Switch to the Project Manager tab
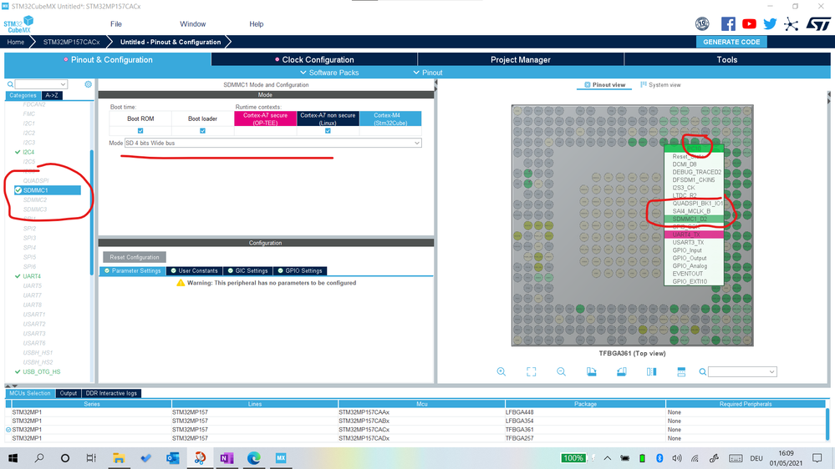Viewport: 835px width, 469px height. pos(520,59)
